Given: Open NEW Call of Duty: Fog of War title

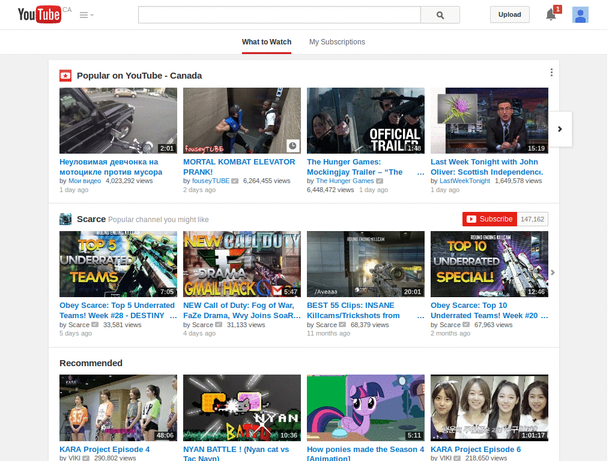Looking at the screenshot, I should (x=242, y=310).
